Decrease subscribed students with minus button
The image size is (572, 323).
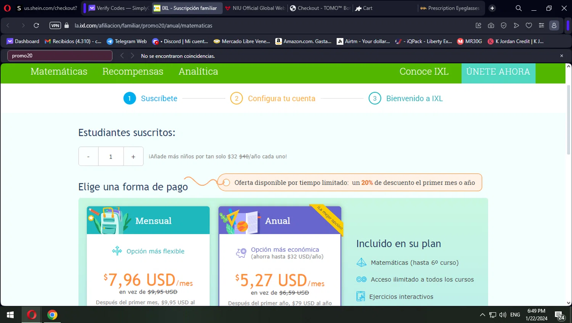coord(88,156)
